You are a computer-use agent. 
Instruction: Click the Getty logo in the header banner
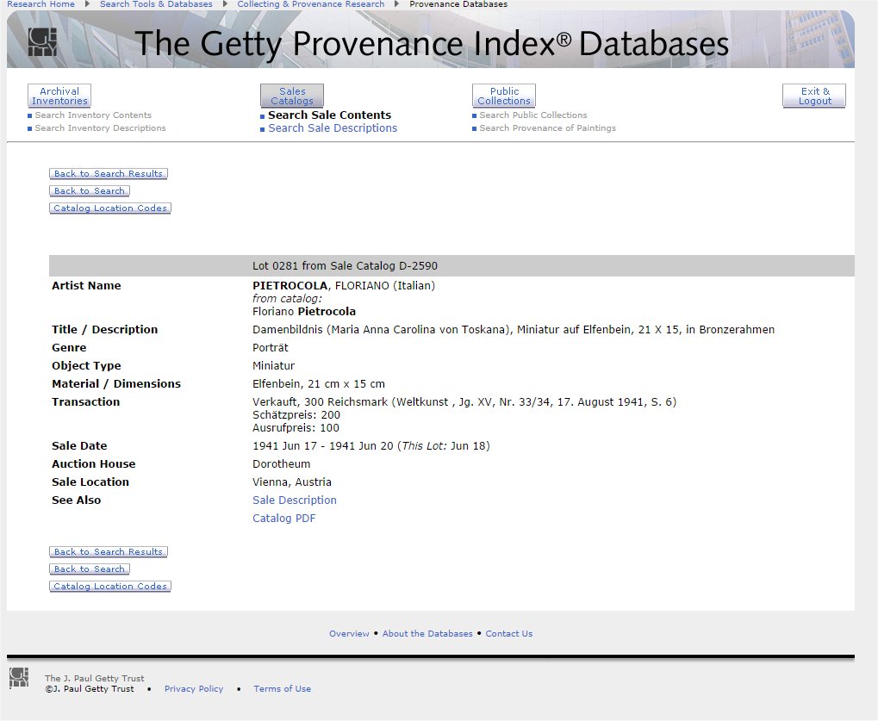coord(42,42)
